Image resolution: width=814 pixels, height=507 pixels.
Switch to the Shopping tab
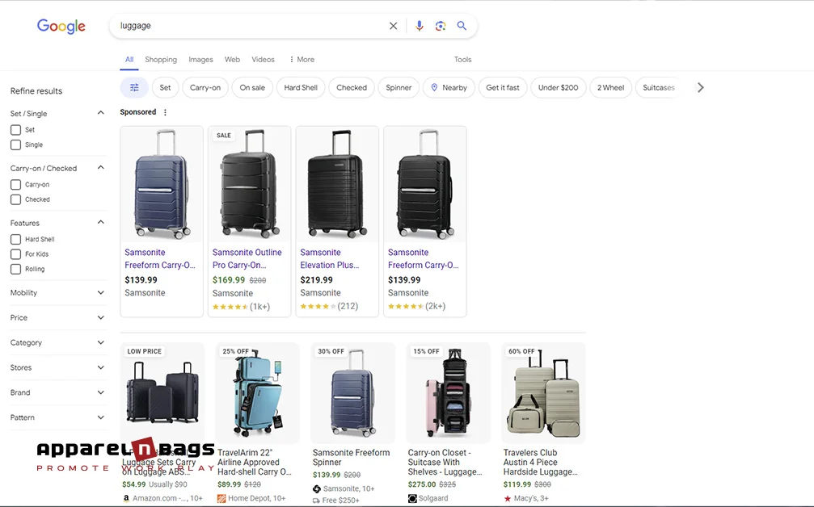[161, 59]
